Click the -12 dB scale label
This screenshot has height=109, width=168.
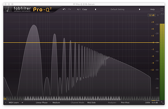(x=152, y=70)
